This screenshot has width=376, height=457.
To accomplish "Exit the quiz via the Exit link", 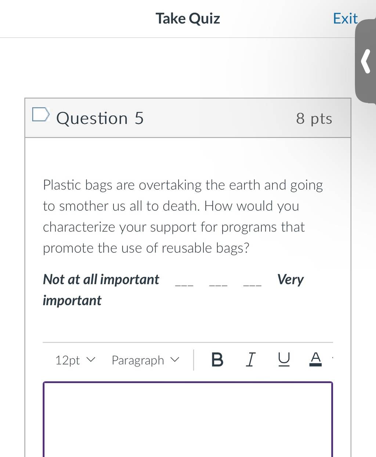I will tap(345, 18).
